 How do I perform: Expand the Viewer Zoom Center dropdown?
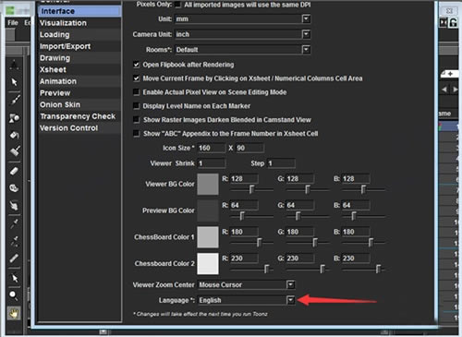[x=290, y=284]
